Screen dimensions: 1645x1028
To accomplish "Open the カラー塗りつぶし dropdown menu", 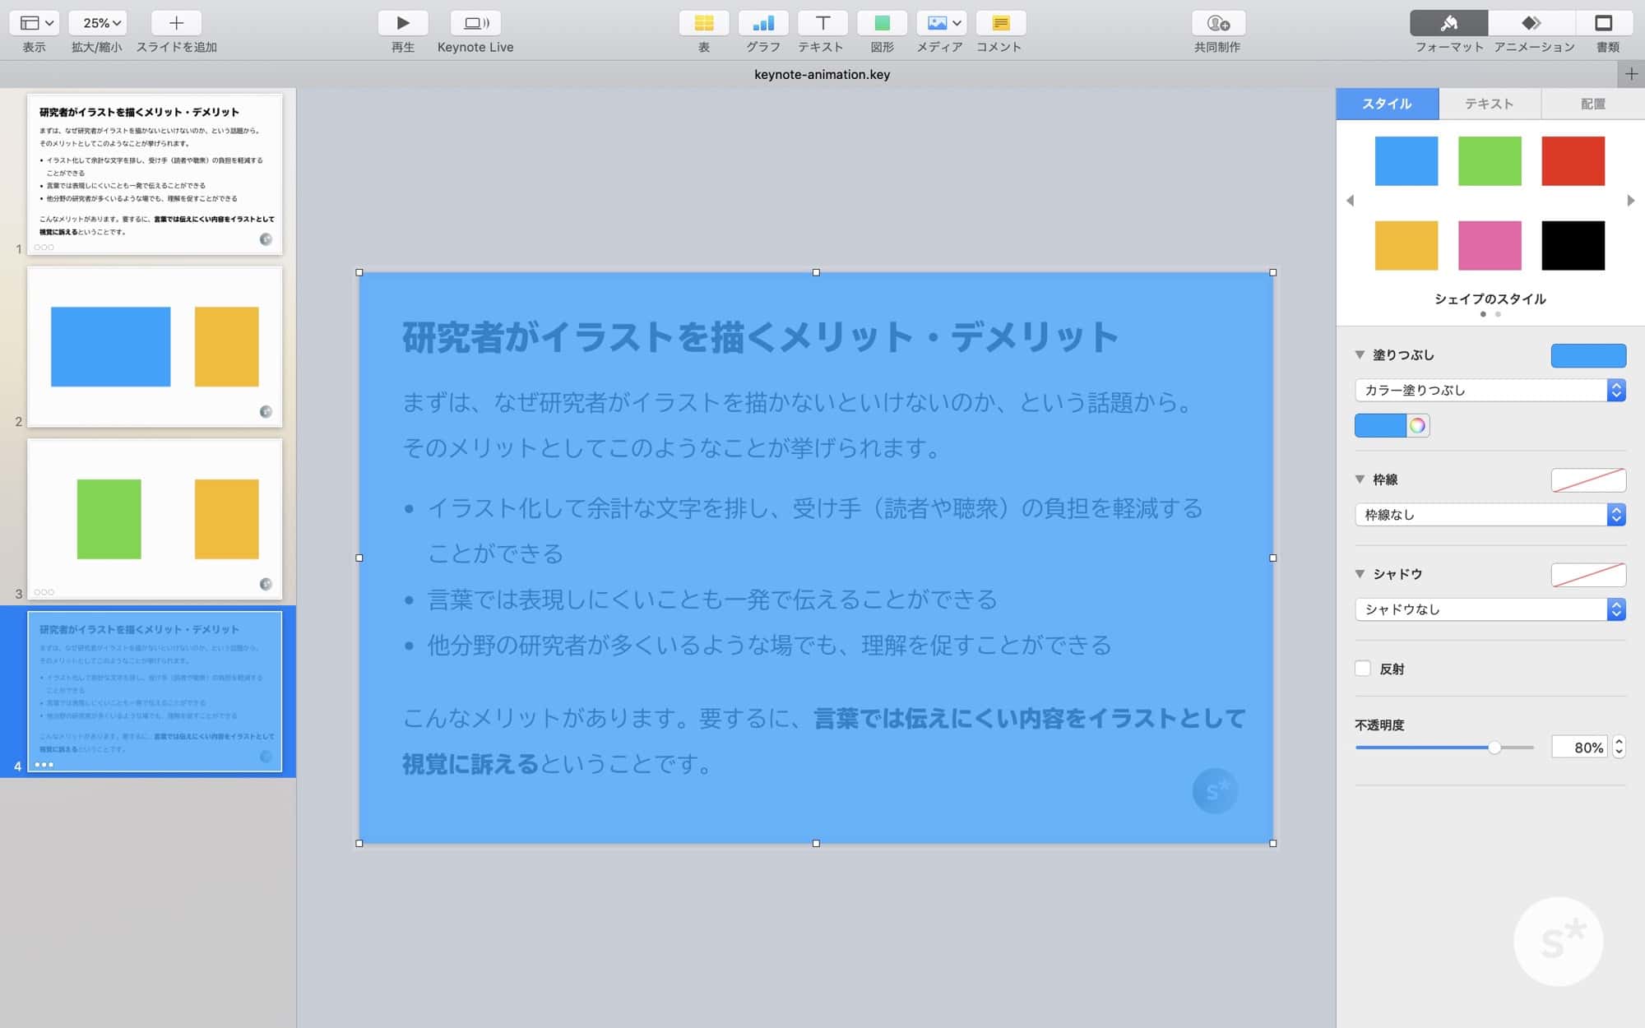I will (1490, 388).
